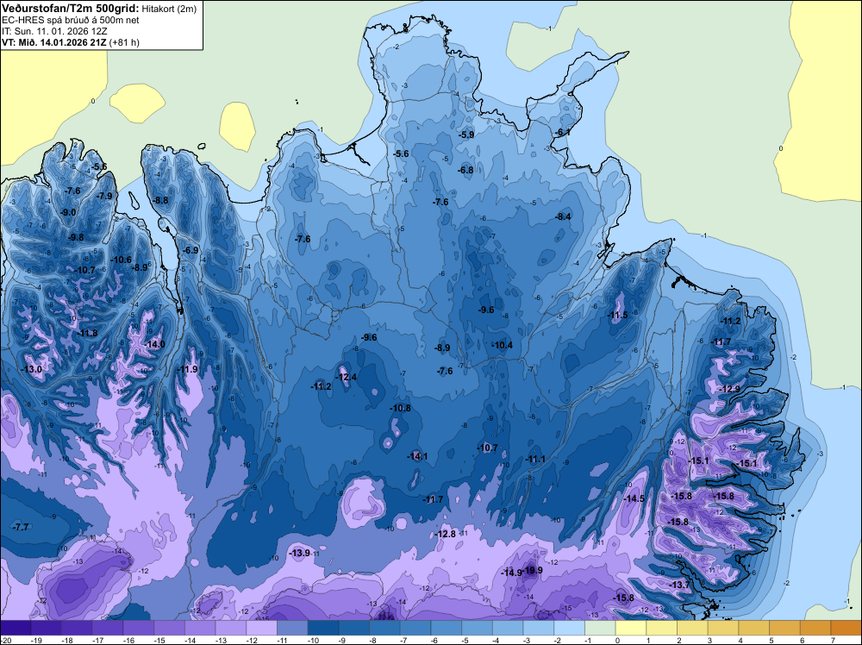Click the -12.4 temperature label
The height and width of the screenshot is (645, 862).
point(347,377)
